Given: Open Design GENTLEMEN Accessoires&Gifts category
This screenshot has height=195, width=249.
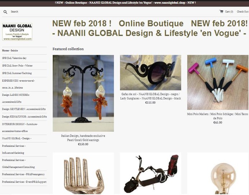Looking at the screenshot, I should pos(24,109).
